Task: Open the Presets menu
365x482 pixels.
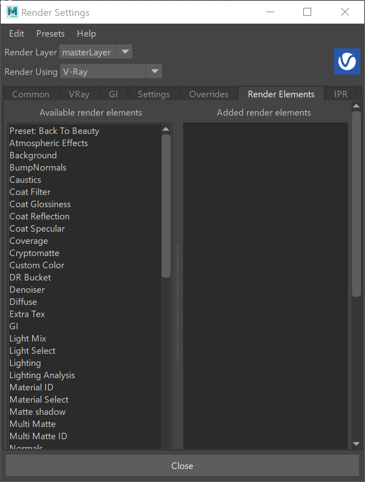Action: [50, 33]
